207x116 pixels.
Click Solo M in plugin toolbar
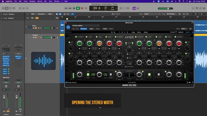point(181,32)
